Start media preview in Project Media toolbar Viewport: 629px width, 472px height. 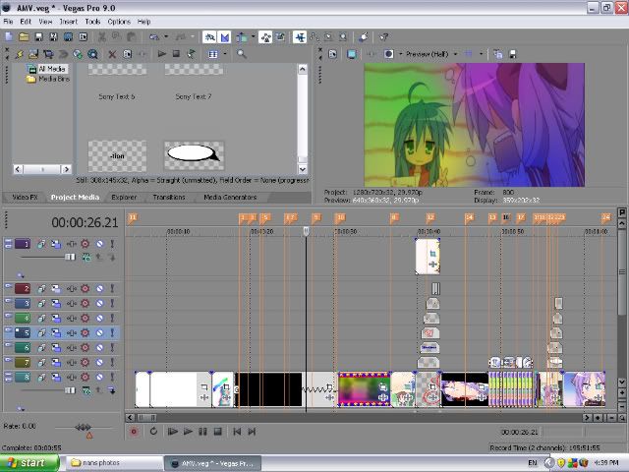161,54
